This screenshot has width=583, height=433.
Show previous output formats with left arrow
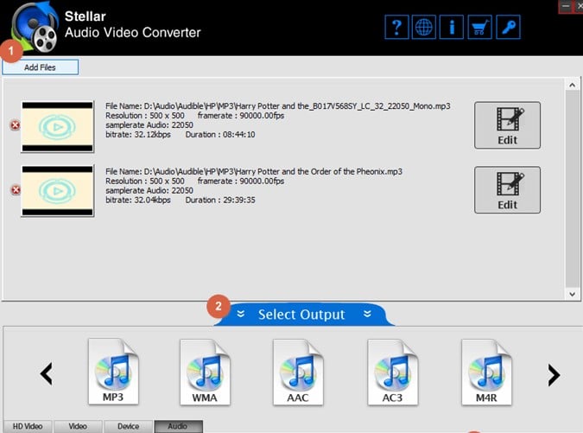(x=47, y=374)
